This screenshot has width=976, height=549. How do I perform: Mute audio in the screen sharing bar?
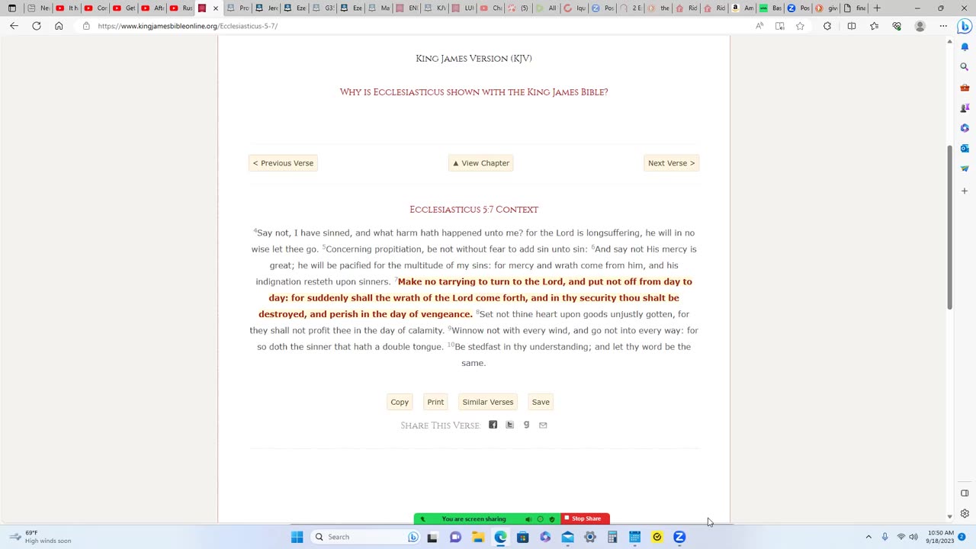[x=528, y=519]
